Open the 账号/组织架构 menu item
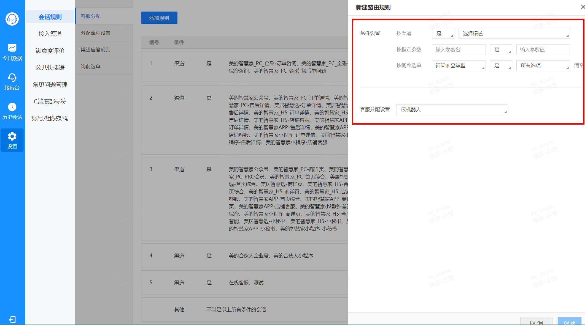The image size is (585, 327). (50, 119)
